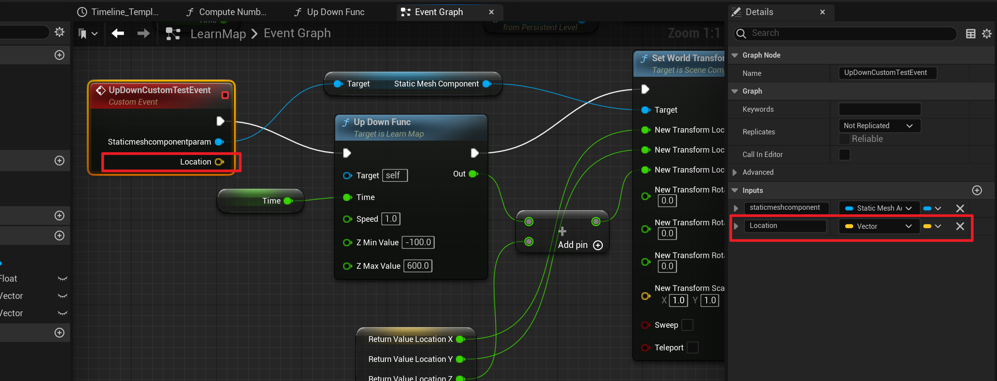Click the custom event execution output pin

coord(220,121)
